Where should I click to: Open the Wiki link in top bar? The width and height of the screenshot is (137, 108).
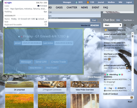(x=120, y=2)
